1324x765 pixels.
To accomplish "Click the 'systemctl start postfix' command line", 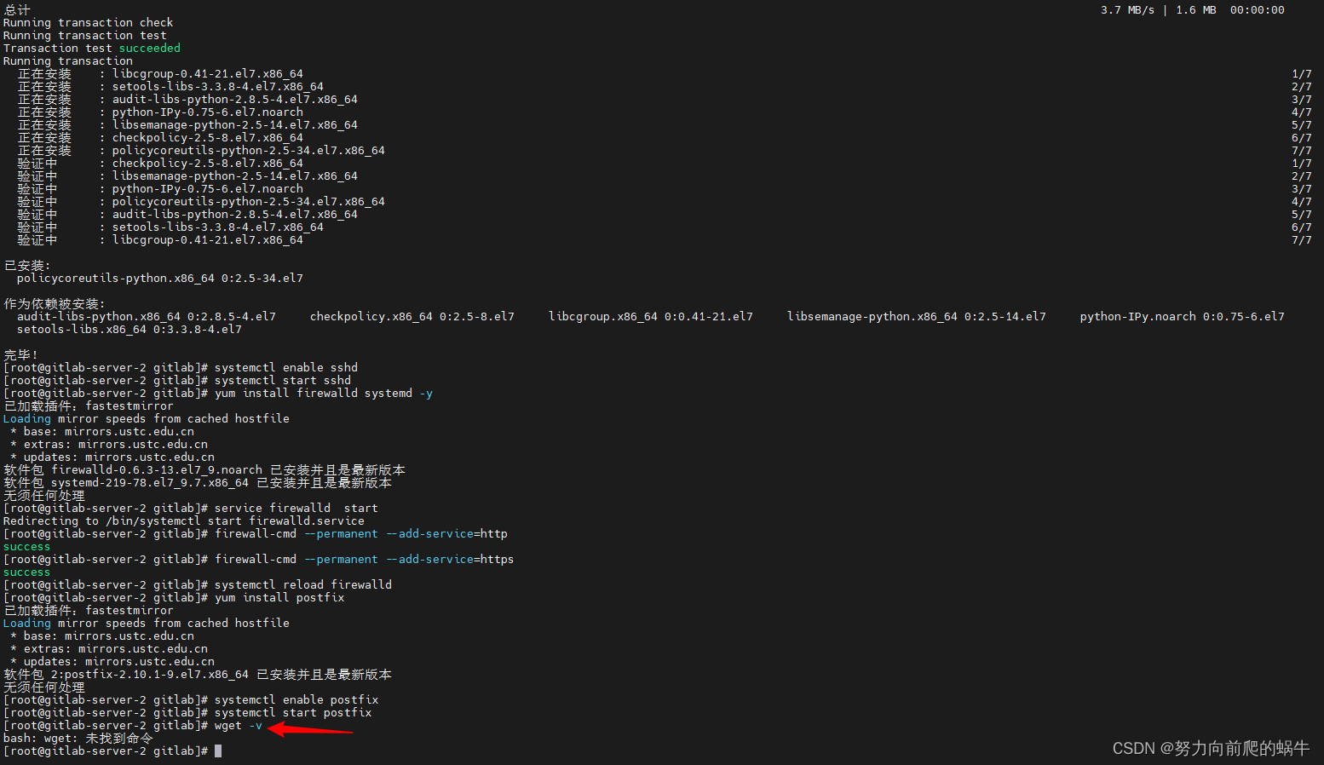I will coord(293,713).
